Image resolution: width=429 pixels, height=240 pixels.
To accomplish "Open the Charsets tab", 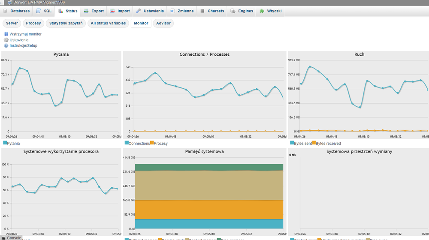I will point(216,11).
